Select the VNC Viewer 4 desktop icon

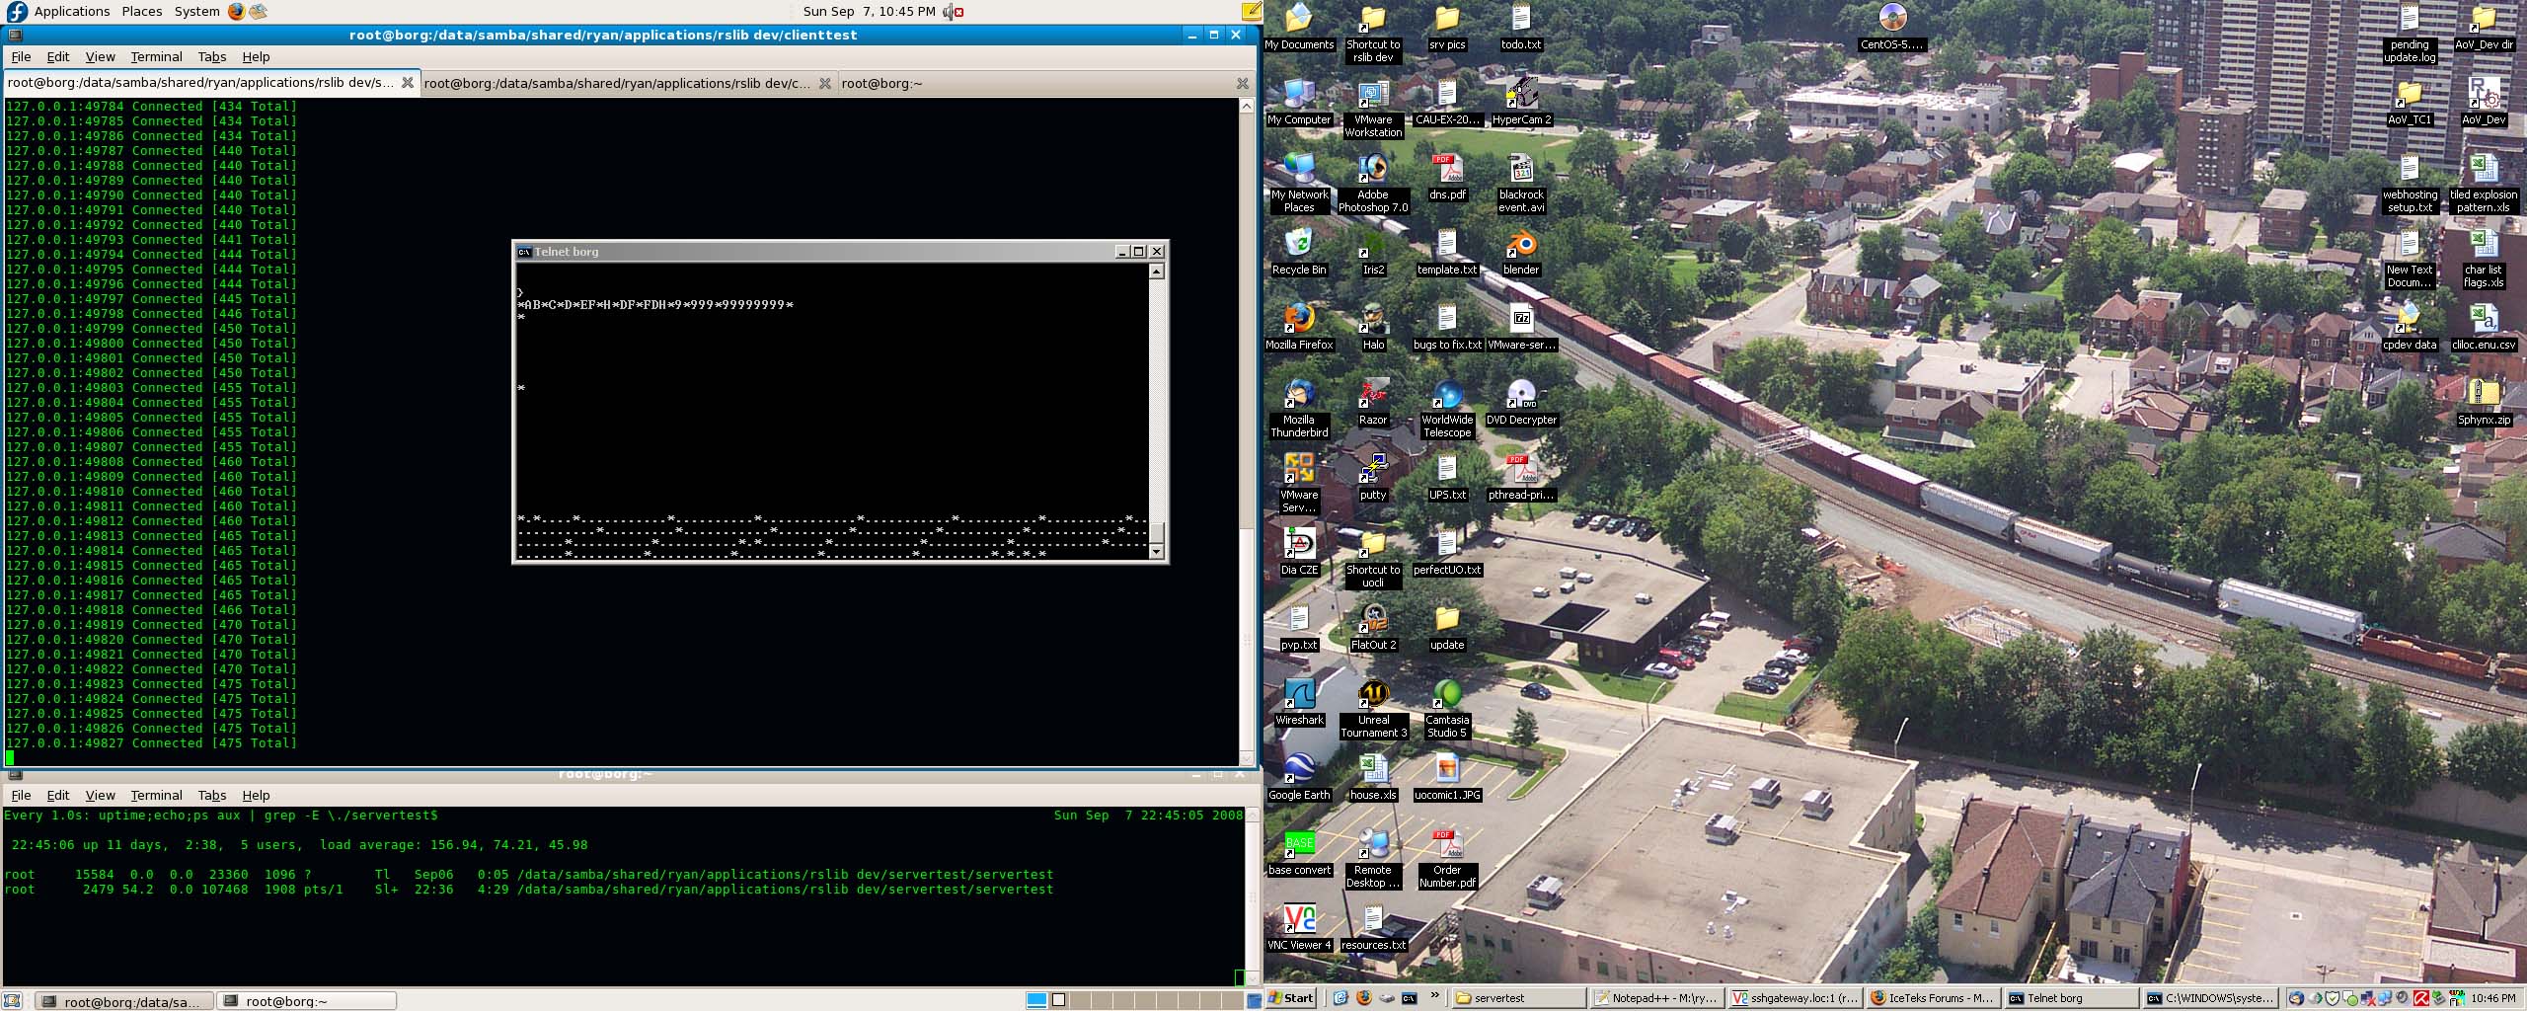pyautogui.click(x=1299, y=927)
